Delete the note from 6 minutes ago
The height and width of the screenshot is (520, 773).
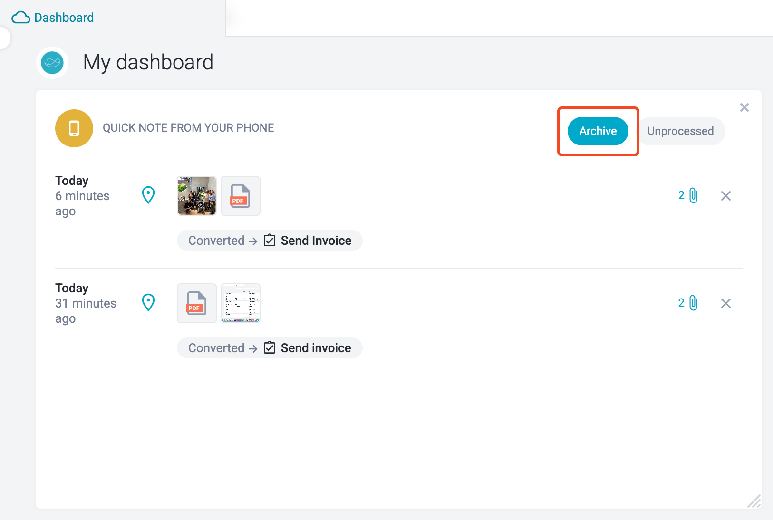[725, 196]
